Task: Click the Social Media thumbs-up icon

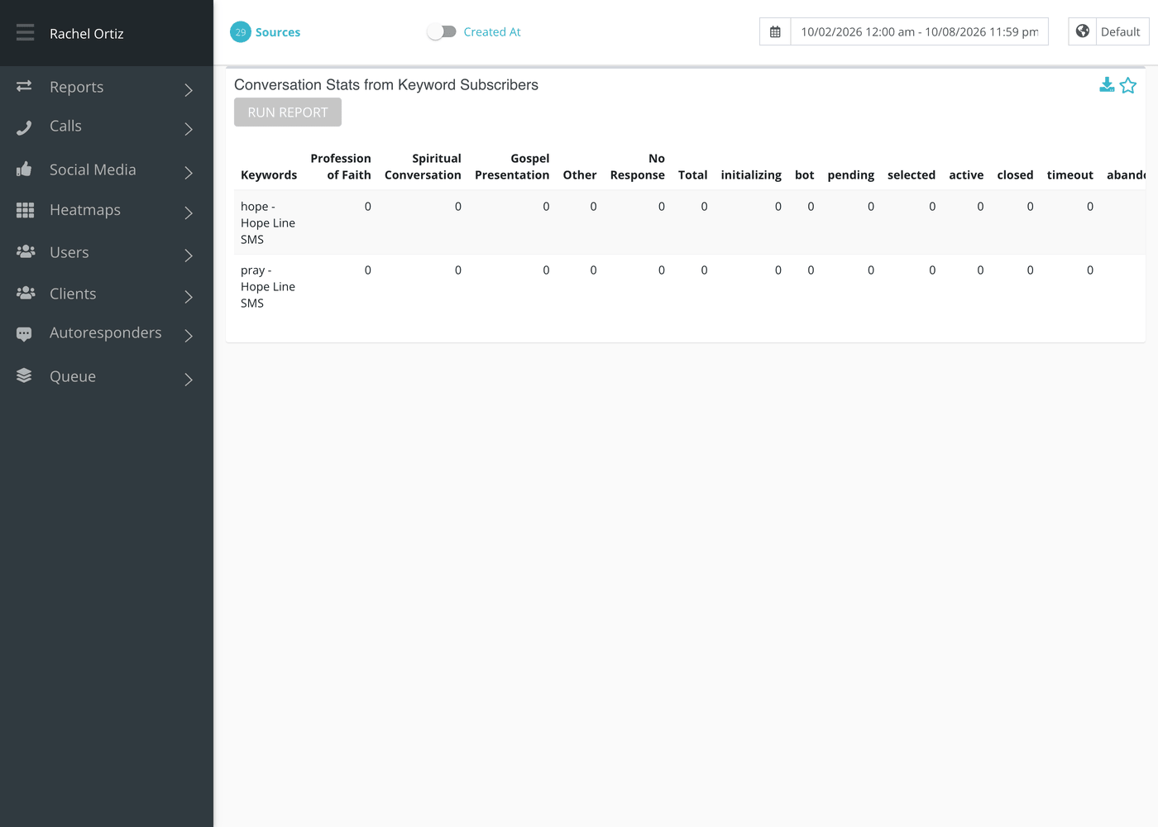Action: pyautogui.click(x=24, y=169)
